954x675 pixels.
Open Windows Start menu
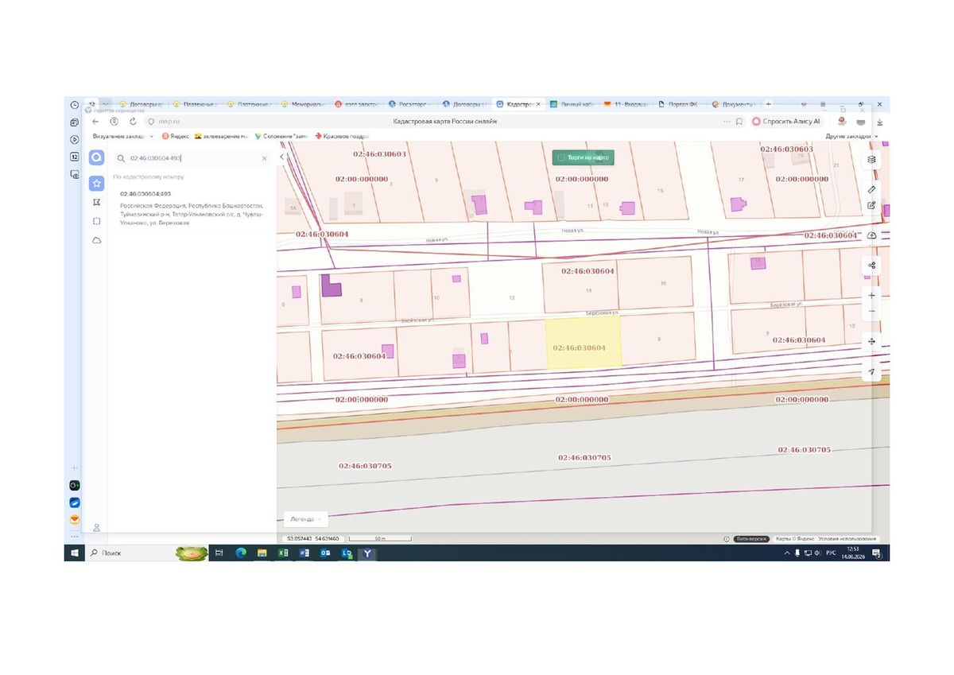pos(76,553)
